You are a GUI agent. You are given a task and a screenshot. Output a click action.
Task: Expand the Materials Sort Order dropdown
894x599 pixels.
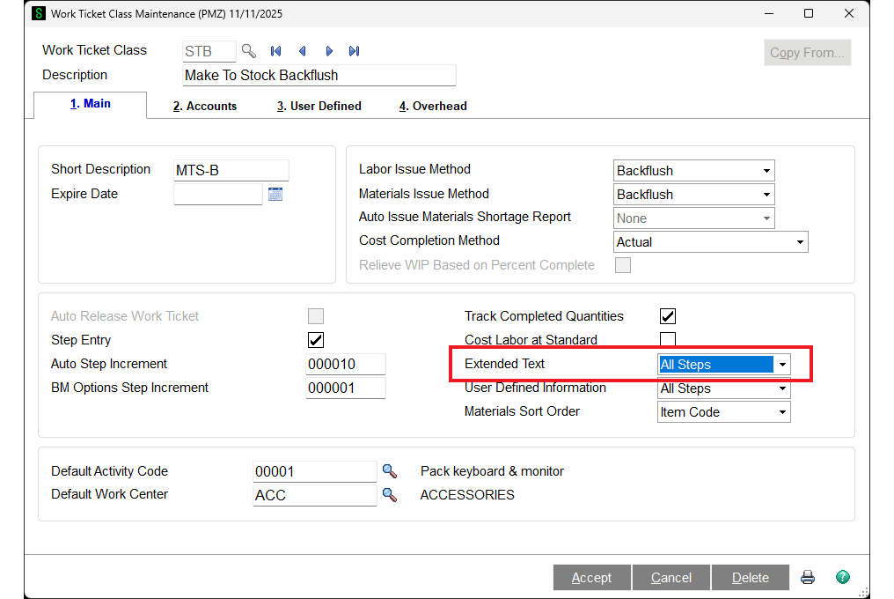[x=781, y=412]
